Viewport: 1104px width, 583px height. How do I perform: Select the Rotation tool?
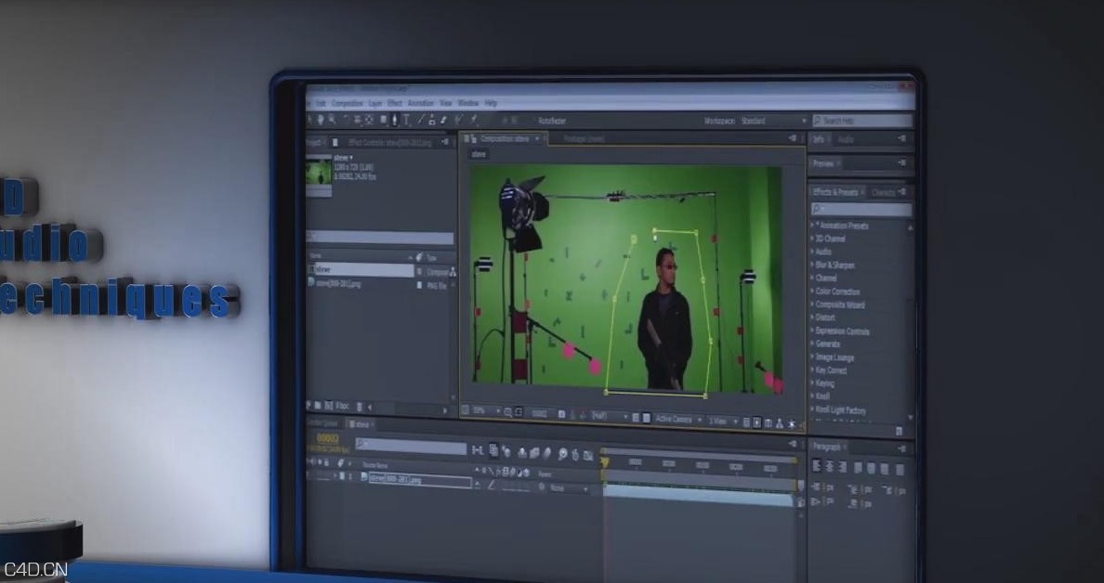[346, 120]
